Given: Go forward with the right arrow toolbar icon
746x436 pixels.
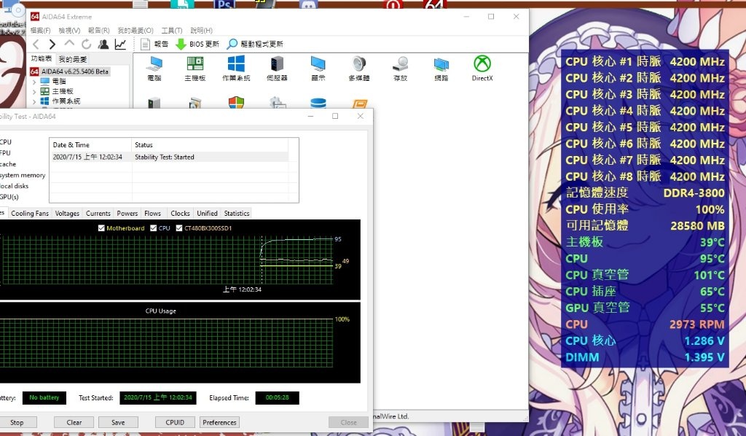Looking at the screenshot, I should pos(52,44).
